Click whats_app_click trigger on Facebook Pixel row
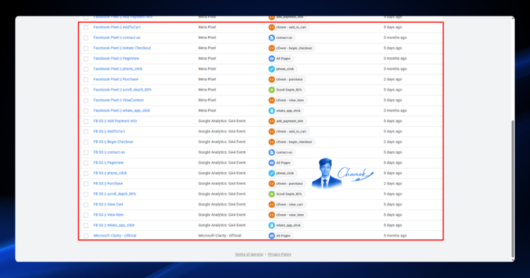The height and width of the screenshot is (278, 530). [x=285, y=111]
